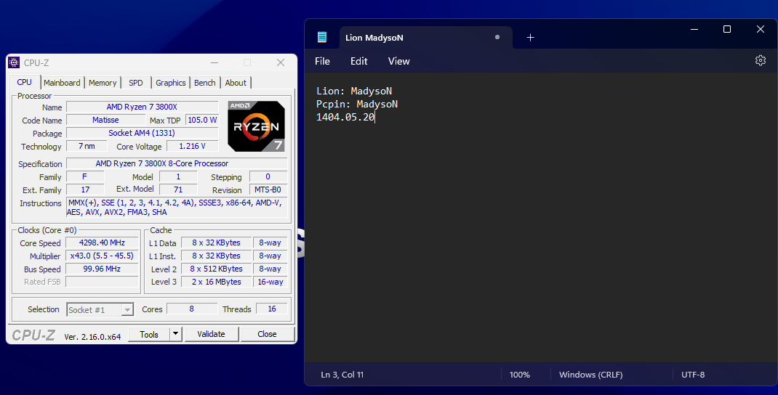This screenshot has height=395, width=778.
Task: Click the empty Rated FSB field
Action: [102, 282]
